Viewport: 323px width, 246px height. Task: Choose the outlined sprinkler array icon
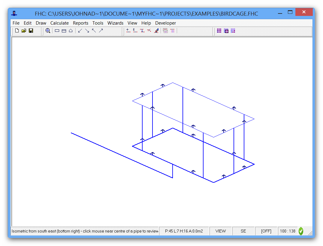tap(233, 31)
